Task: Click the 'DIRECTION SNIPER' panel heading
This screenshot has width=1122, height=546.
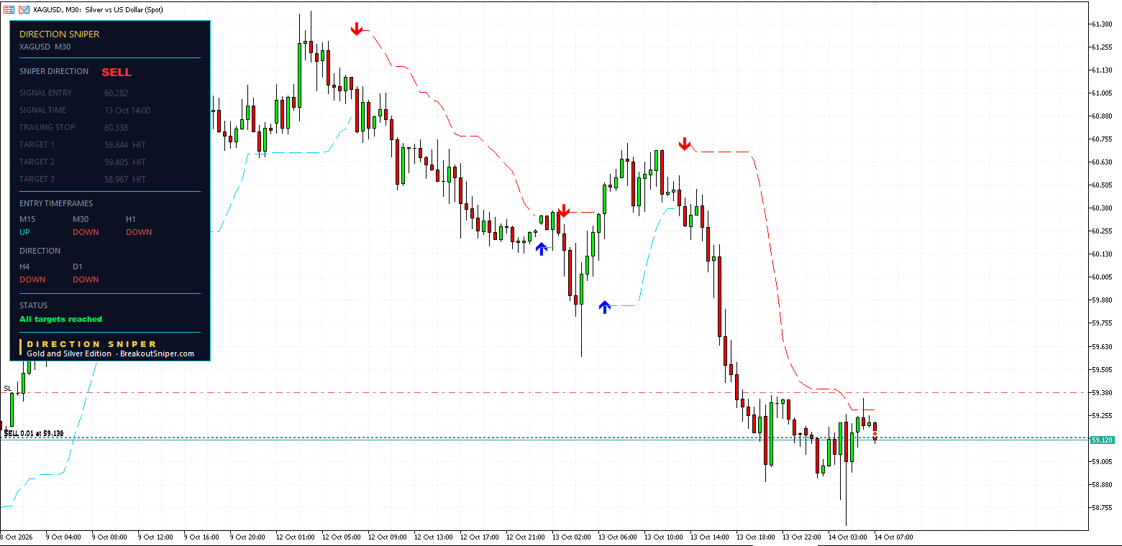Action: [x=60, y=34]
